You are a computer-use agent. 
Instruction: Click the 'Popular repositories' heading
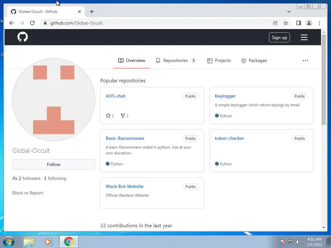[x=123, y=80]
